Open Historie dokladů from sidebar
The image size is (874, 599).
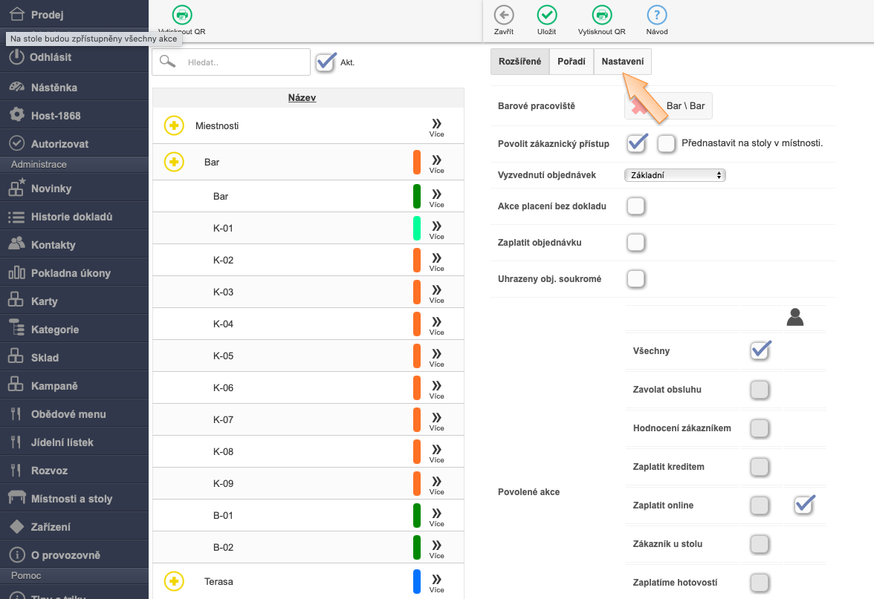point(71,217)
